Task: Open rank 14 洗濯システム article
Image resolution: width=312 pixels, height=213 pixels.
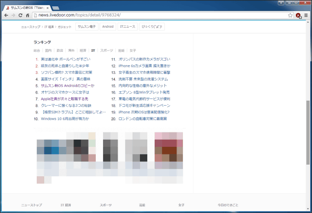Action: pyautogui.click(x=143, y=79)
